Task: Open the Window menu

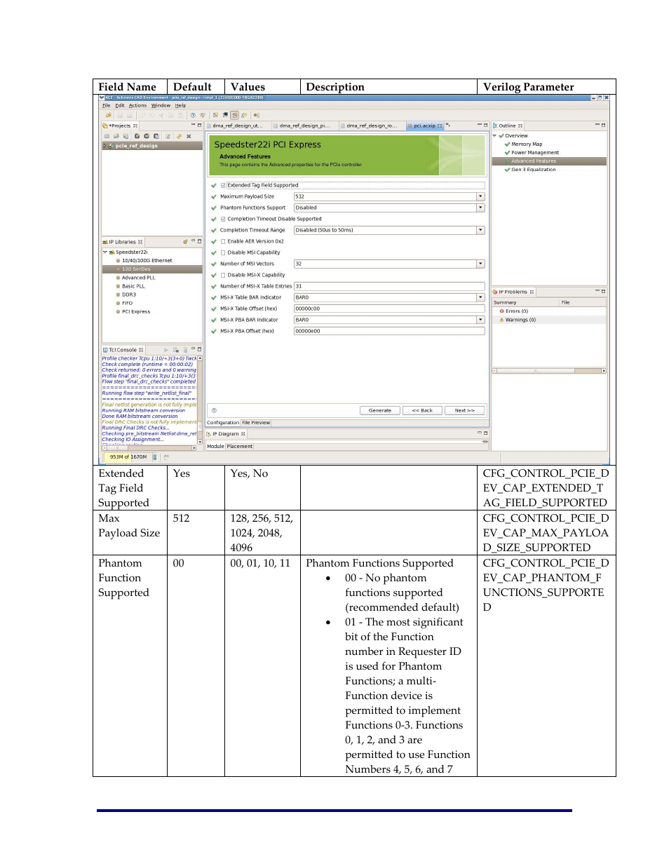Action: 161,106
